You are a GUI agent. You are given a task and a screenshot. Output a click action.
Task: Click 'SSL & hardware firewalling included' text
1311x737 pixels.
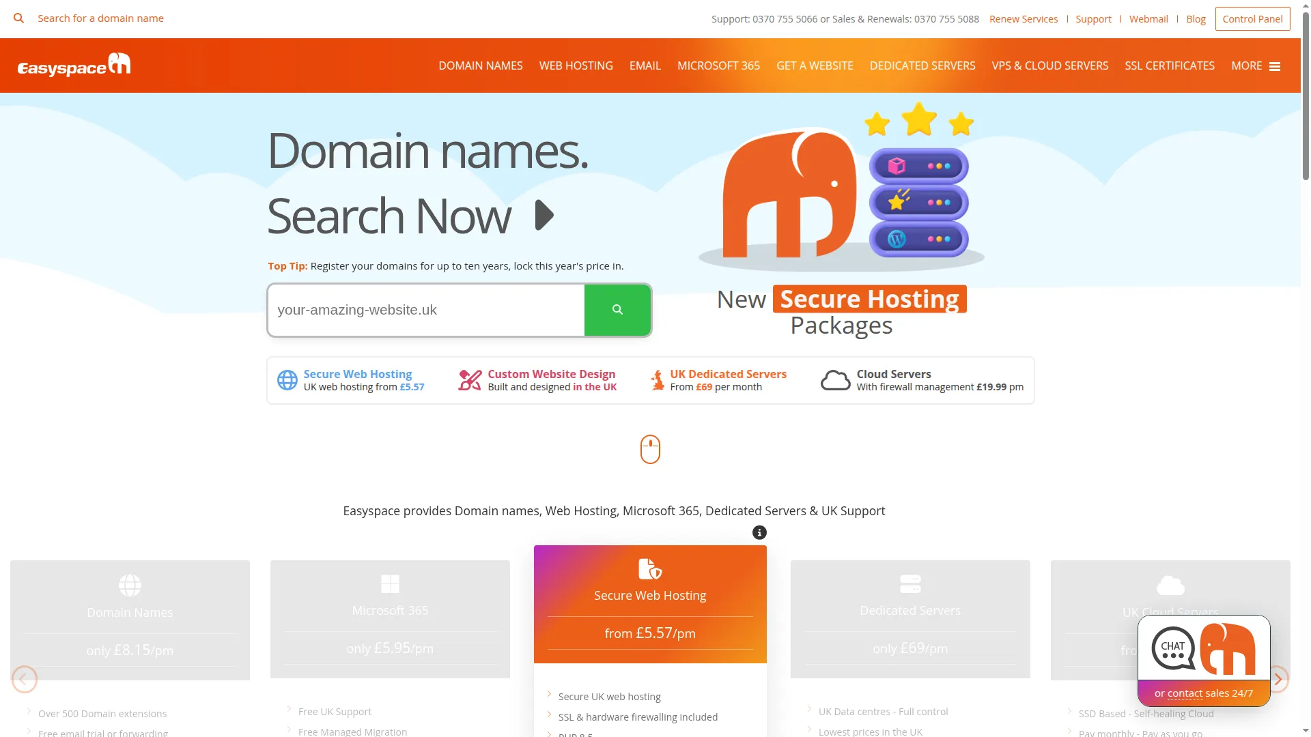pos(638,717)
